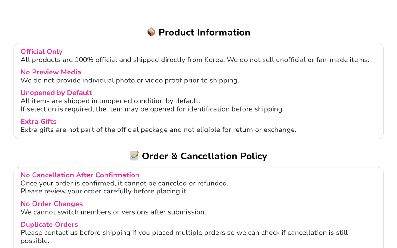Click the opened for identification sentence
The image size is (397, 248).
[x=152, y=109]
